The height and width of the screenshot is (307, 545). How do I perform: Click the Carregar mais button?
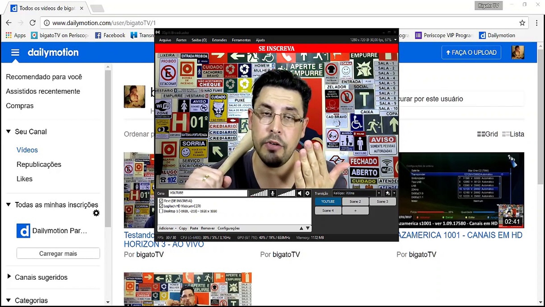tap(58, 253)
